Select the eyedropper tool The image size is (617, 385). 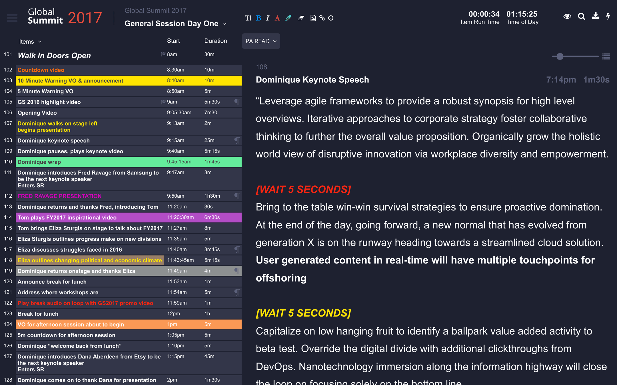288,18
